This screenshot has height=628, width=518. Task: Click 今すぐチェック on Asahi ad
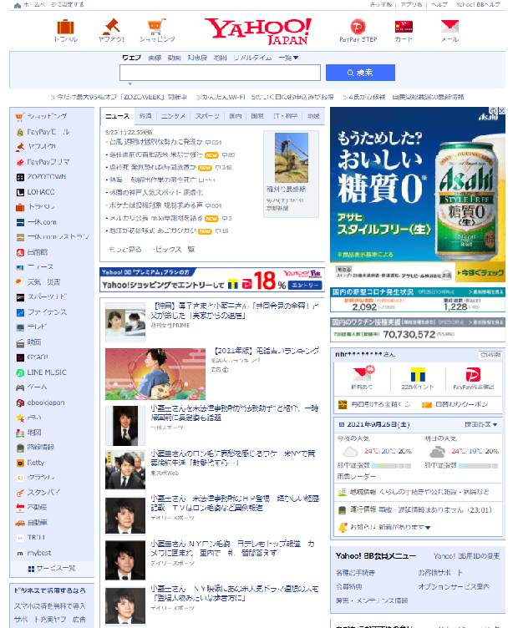tap(480, 272)
